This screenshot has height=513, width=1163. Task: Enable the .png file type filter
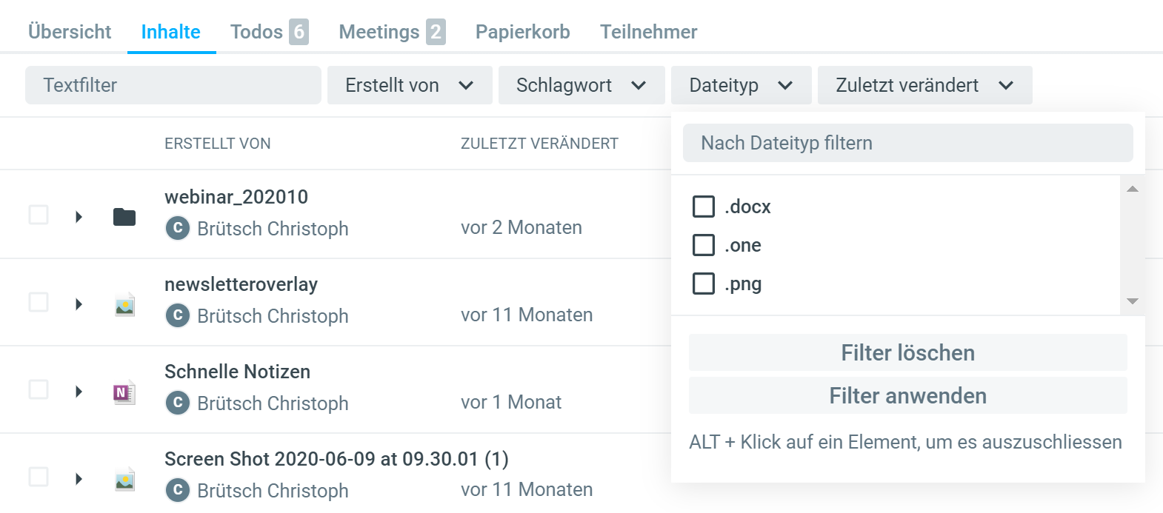(x=704, y=284)
